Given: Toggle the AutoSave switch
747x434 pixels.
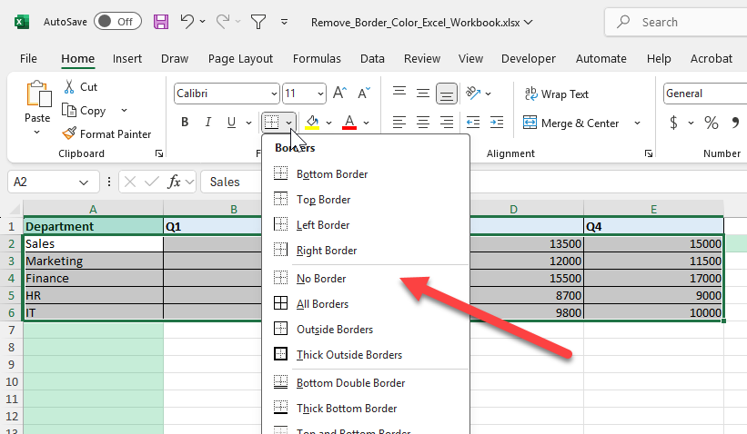Looking at the screenshot, I should 117,21.
